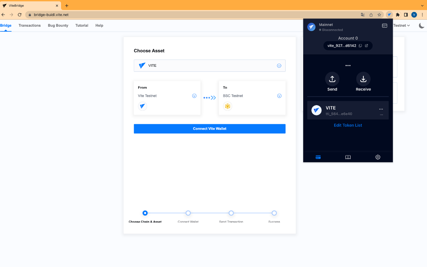The height and width of the screenshot is (267, 427).
Task: Click the Receive label in wallet
Action: pos(363,89)
